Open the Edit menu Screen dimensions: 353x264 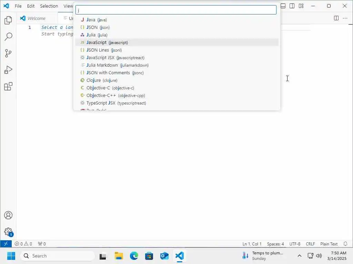point(31,6)
